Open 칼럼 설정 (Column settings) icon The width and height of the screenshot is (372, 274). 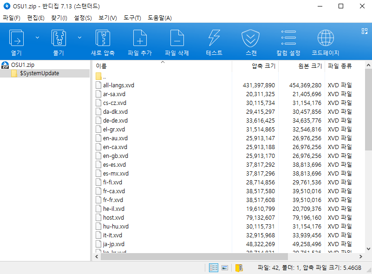288,38
